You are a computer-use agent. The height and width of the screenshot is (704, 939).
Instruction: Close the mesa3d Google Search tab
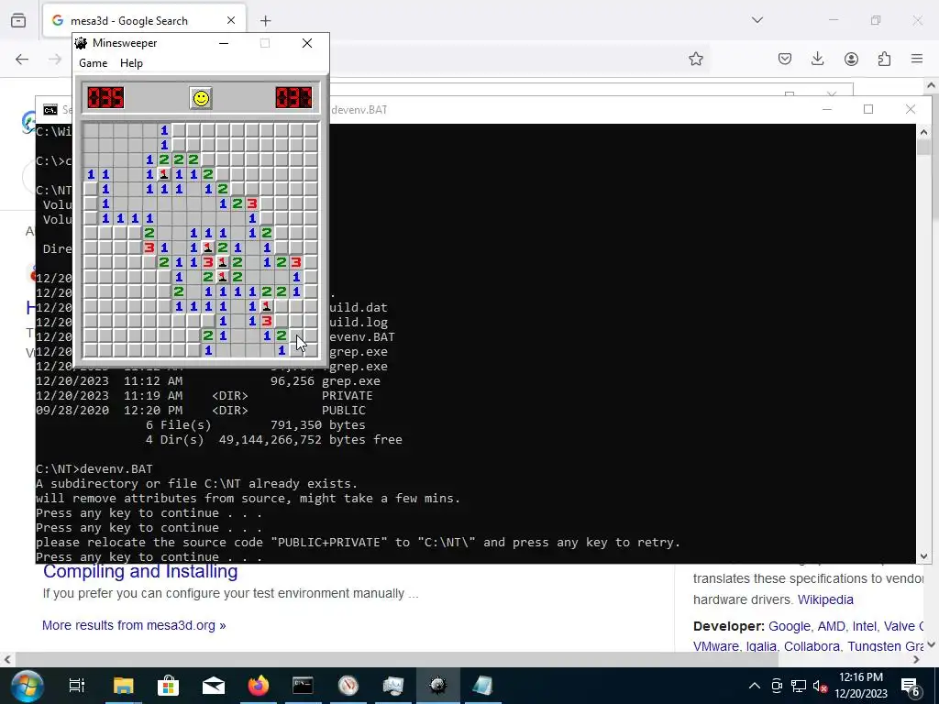(231, 21)
